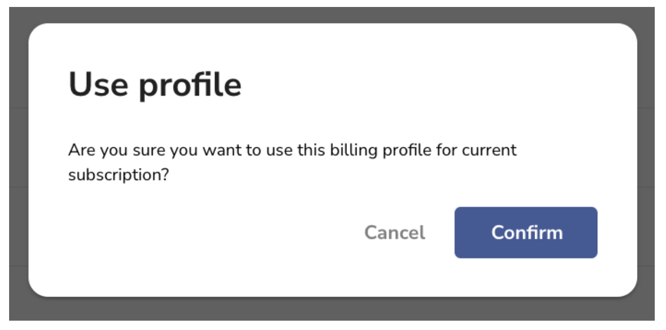Click the word "Use" in the title
This screenshot has height=330, width=666.
99,84
